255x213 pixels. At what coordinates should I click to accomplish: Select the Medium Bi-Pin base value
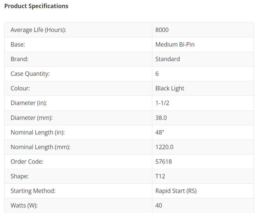[175, 44]
